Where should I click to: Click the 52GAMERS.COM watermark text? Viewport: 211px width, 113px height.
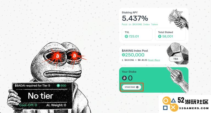(x=194, y=108)
